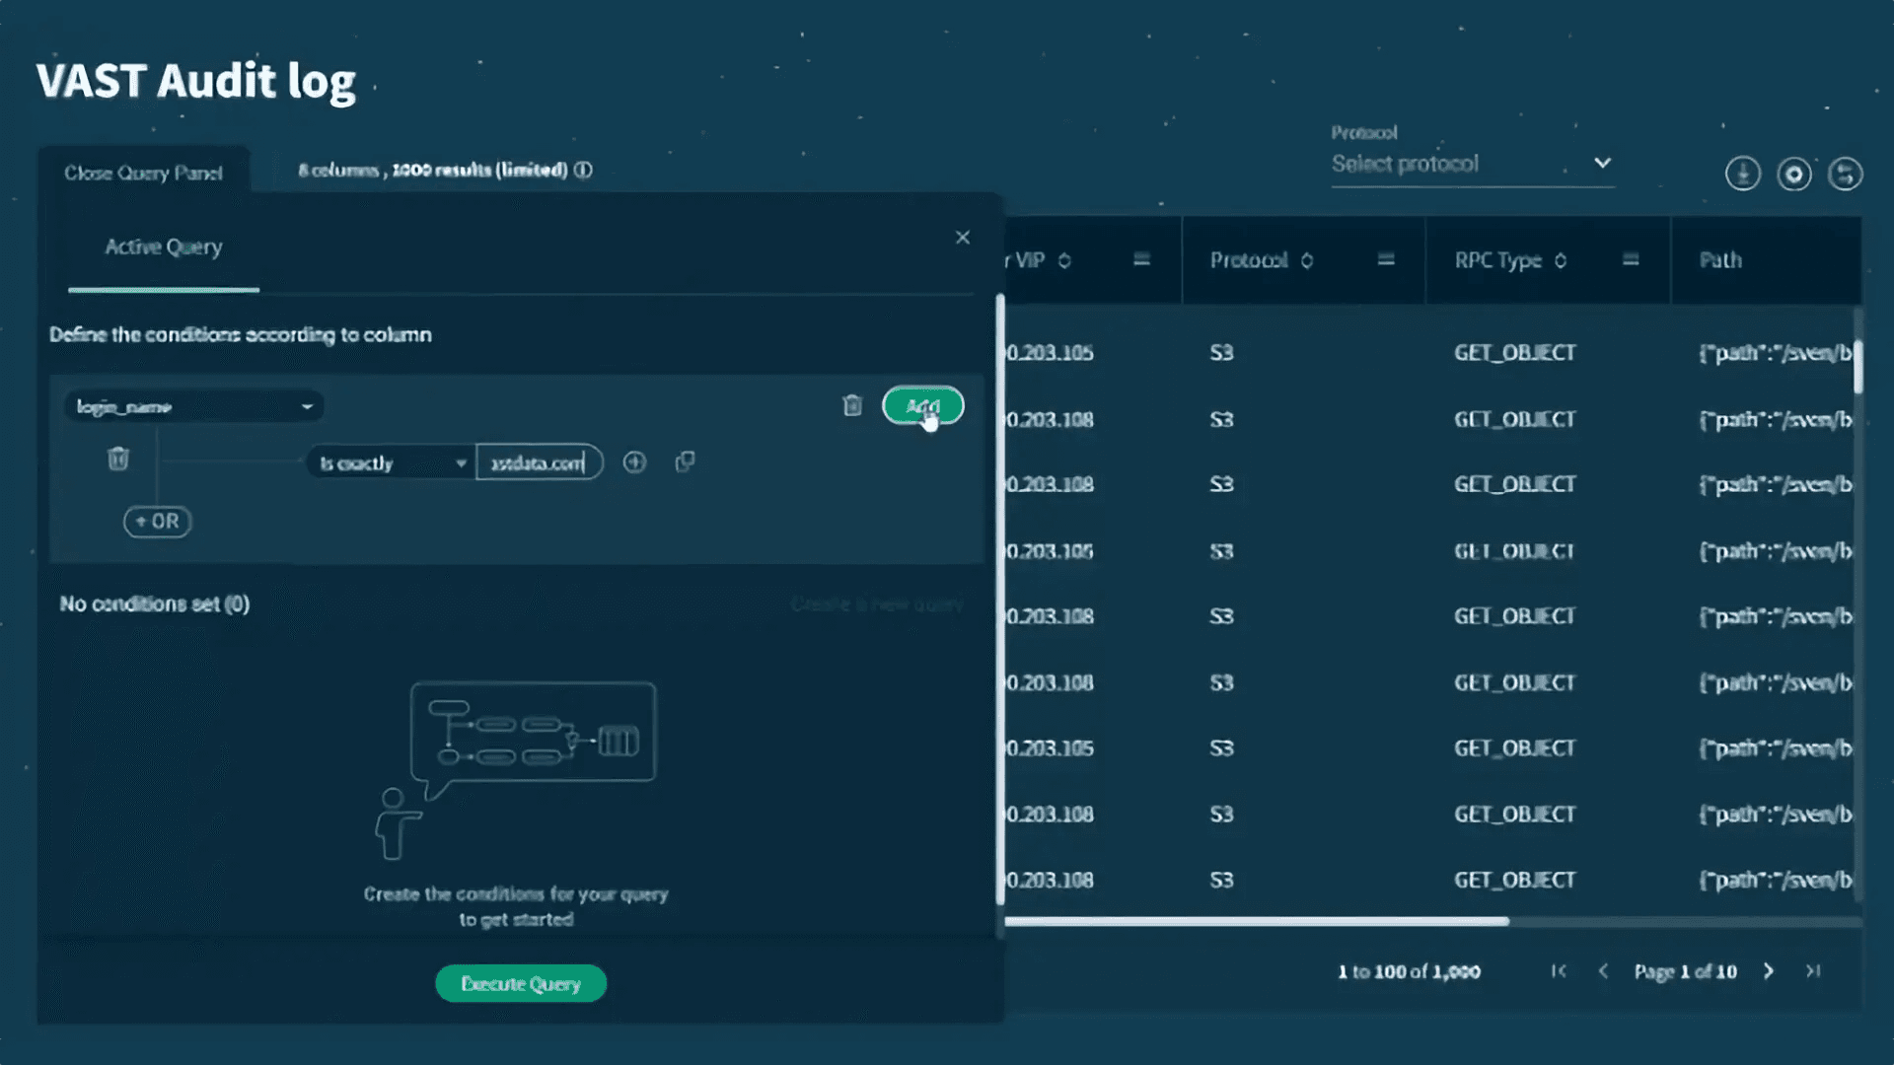Expand the Select protocol dropdown
Screen dimensions: 1894x1065
point(1472,164)
